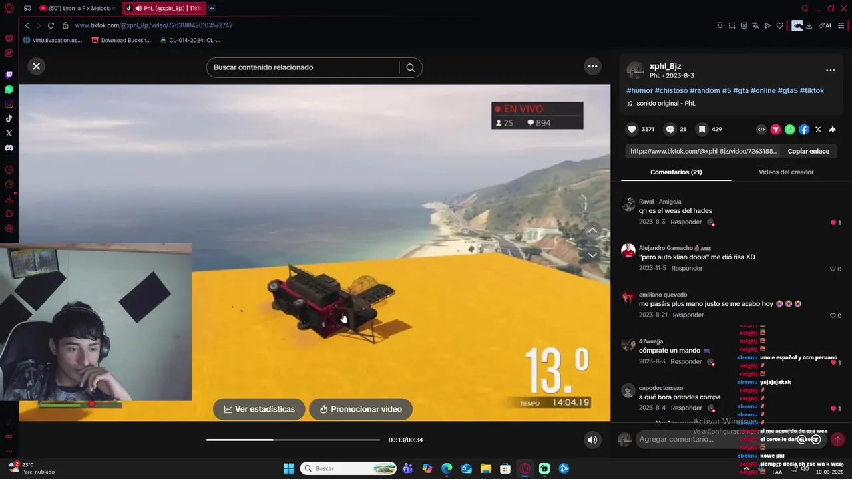The width and height of the screenshot is (852, 479).
Task: Close the TikTok video viewer
Action: click(37, 66)
